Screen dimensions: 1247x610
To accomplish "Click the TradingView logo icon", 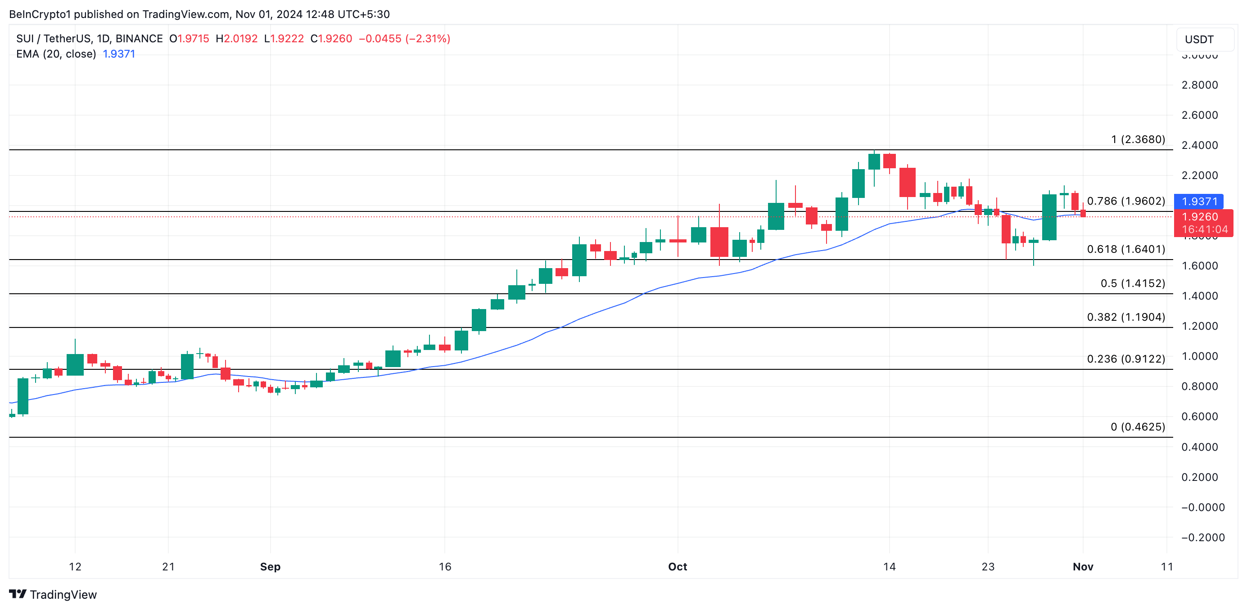I will [18, 593].
